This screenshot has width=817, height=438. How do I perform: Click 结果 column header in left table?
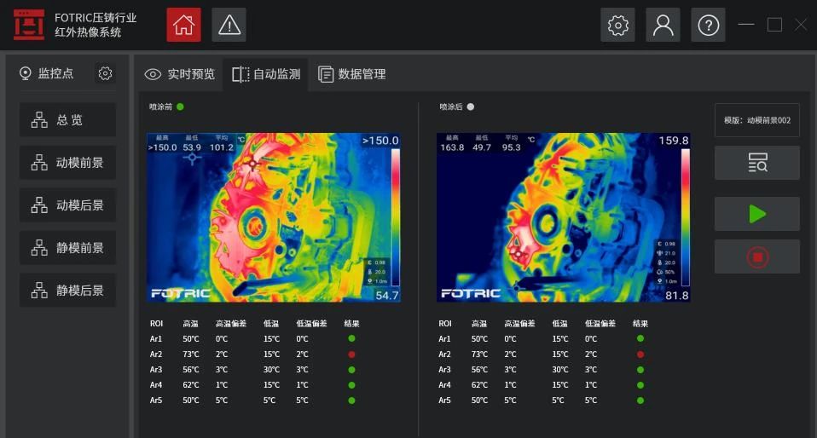click(x=351, y=324)
